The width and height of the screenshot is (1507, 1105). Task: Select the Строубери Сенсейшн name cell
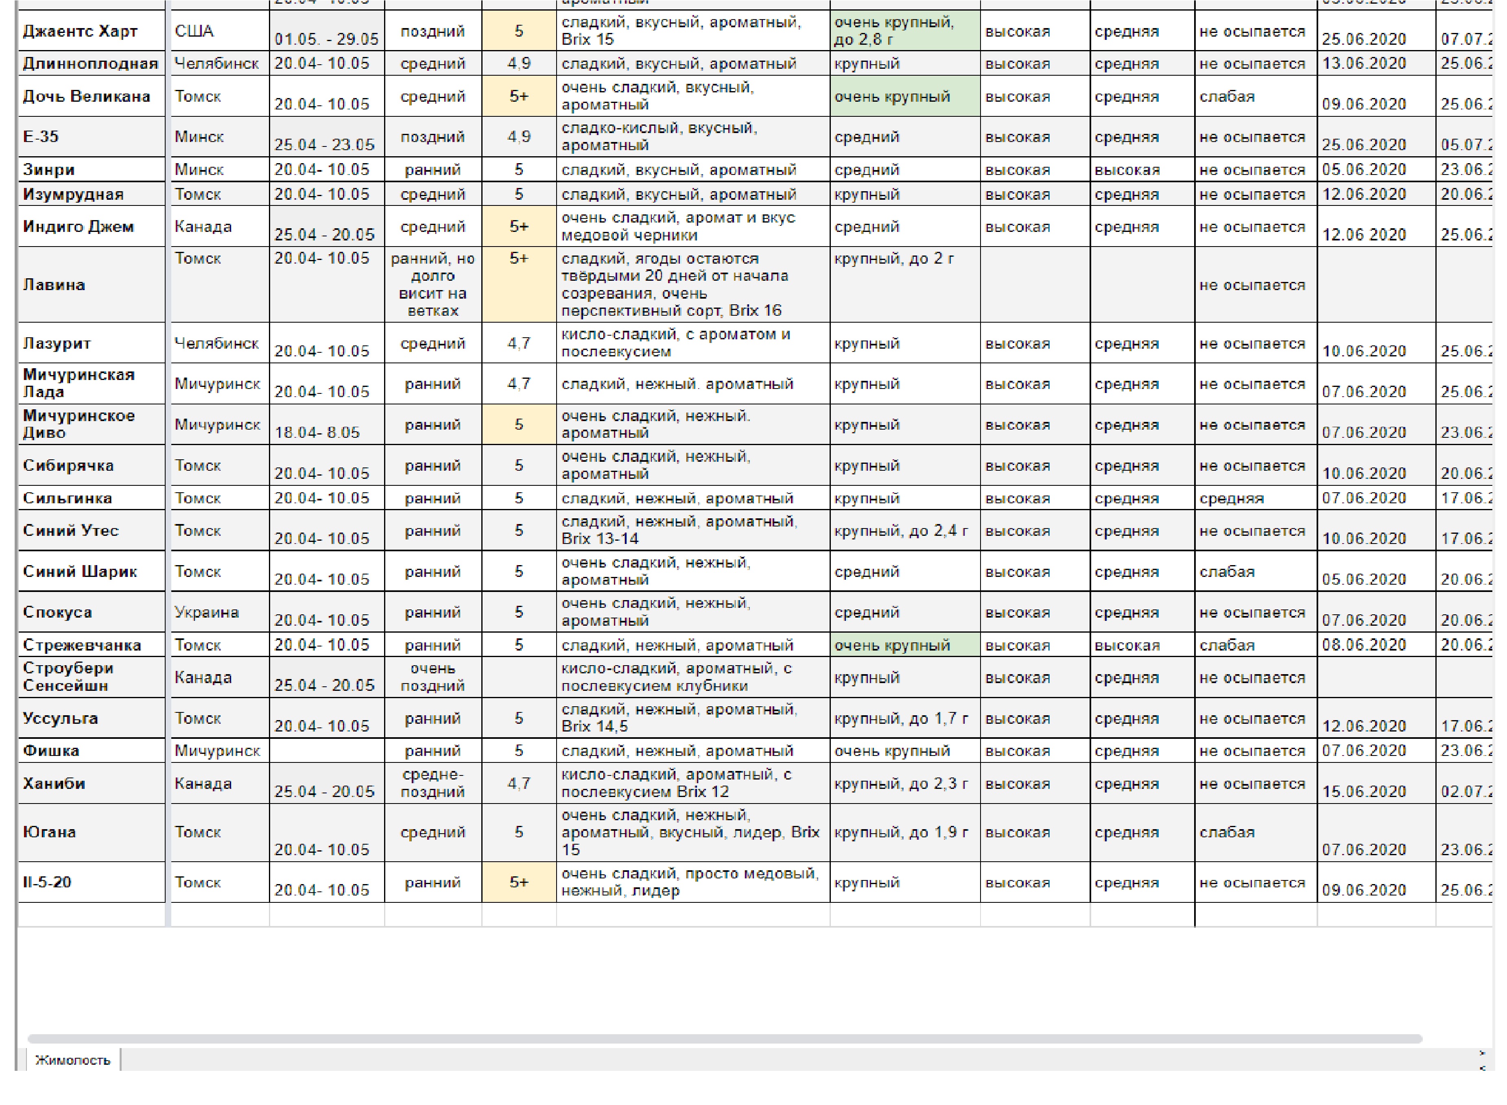pyautogui.click(x=92, y=677)
